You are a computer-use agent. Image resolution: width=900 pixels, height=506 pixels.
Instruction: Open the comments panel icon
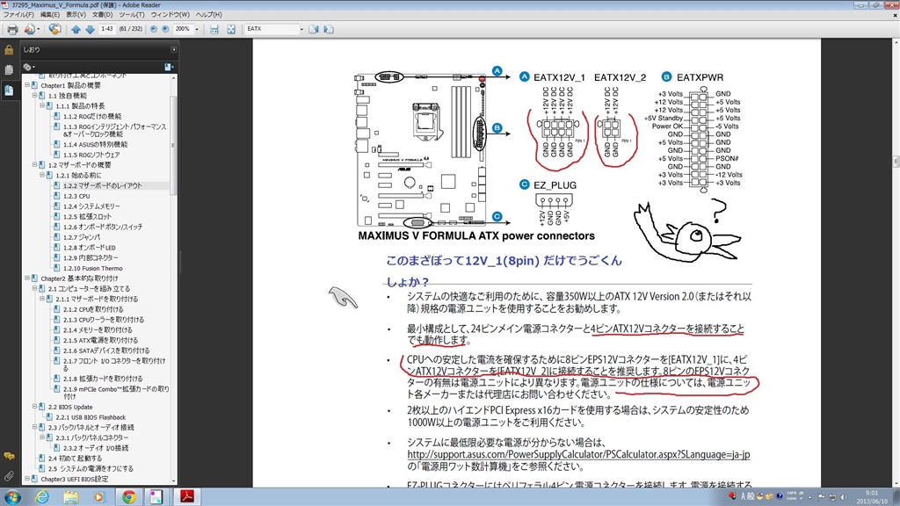click(x=9, y=457)
